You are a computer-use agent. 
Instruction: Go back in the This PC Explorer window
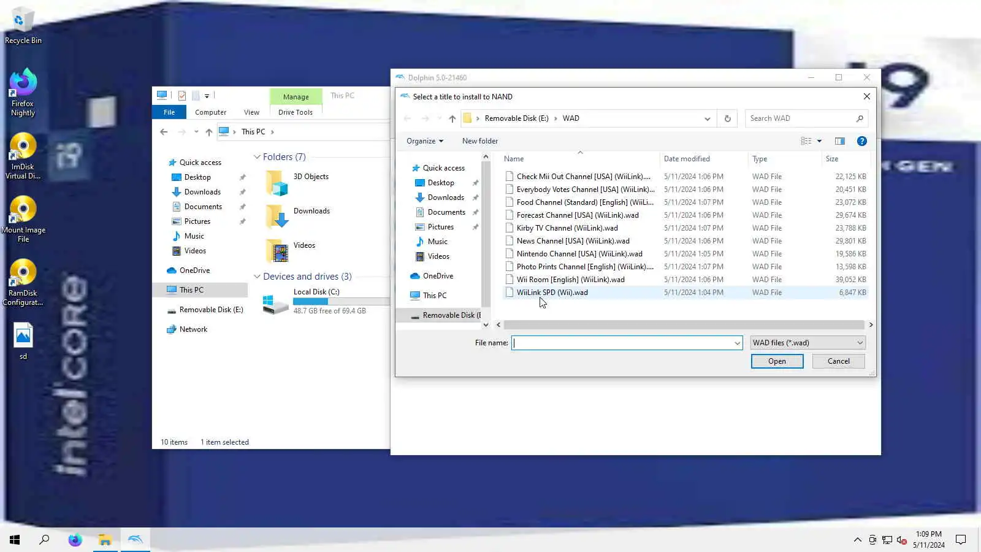(x=164, y=132)
